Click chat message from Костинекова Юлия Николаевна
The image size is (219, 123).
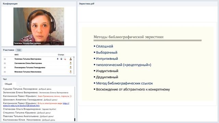(29, 120)
